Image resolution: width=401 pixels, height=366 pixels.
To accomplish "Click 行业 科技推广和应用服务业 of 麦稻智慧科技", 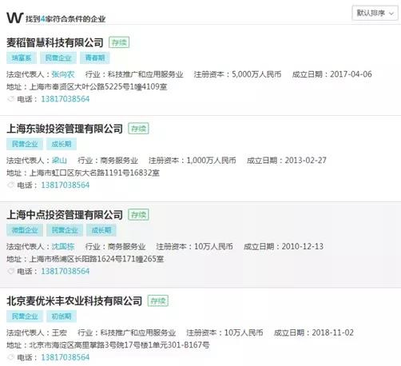I will (134, 74).
